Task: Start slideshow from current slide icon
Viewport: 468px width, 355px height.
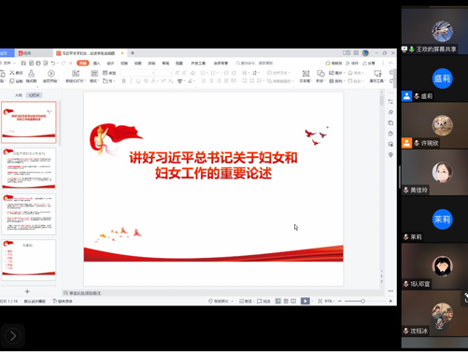Action: point(51,74)
